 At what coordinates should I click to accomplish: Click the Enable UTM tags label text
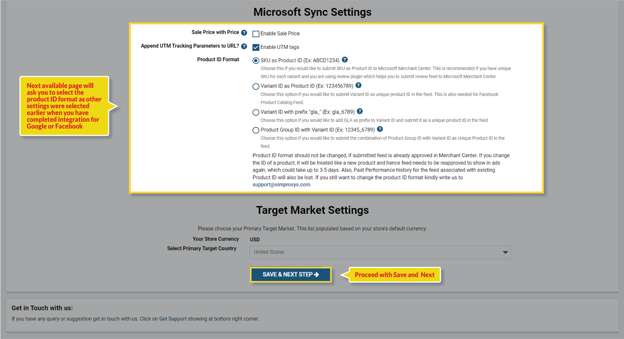(x=280, y=47)
